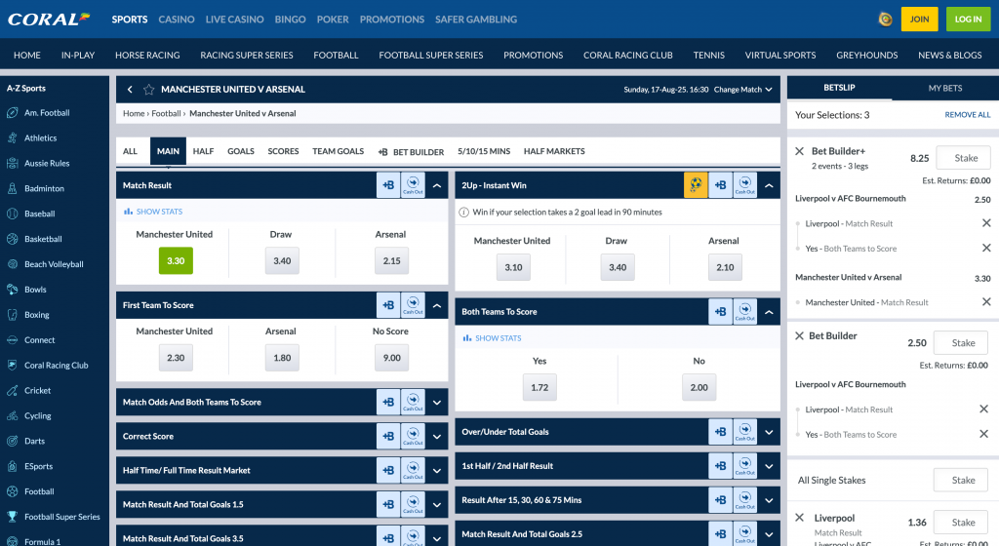Click the Cash Out icon on First Team To Score header
Image resolution: width=999 pixels, height=546 pixels.
pos(413,305)
